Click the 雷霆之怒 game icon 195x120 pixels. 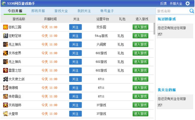point(6,70)
